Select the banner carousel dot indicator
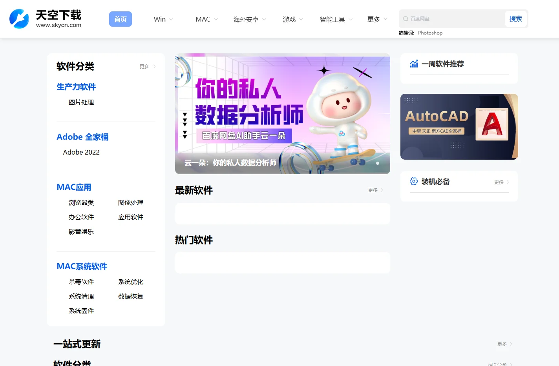559x366 pixels. pyautogui.click(x=378, y=163)
